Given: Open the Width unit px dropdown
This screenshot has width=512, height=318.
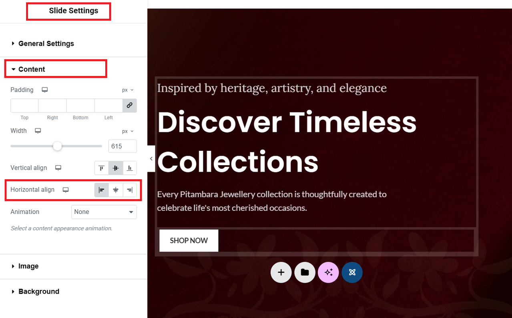Looking at the screenshot, I should click(x=128, y=131).
